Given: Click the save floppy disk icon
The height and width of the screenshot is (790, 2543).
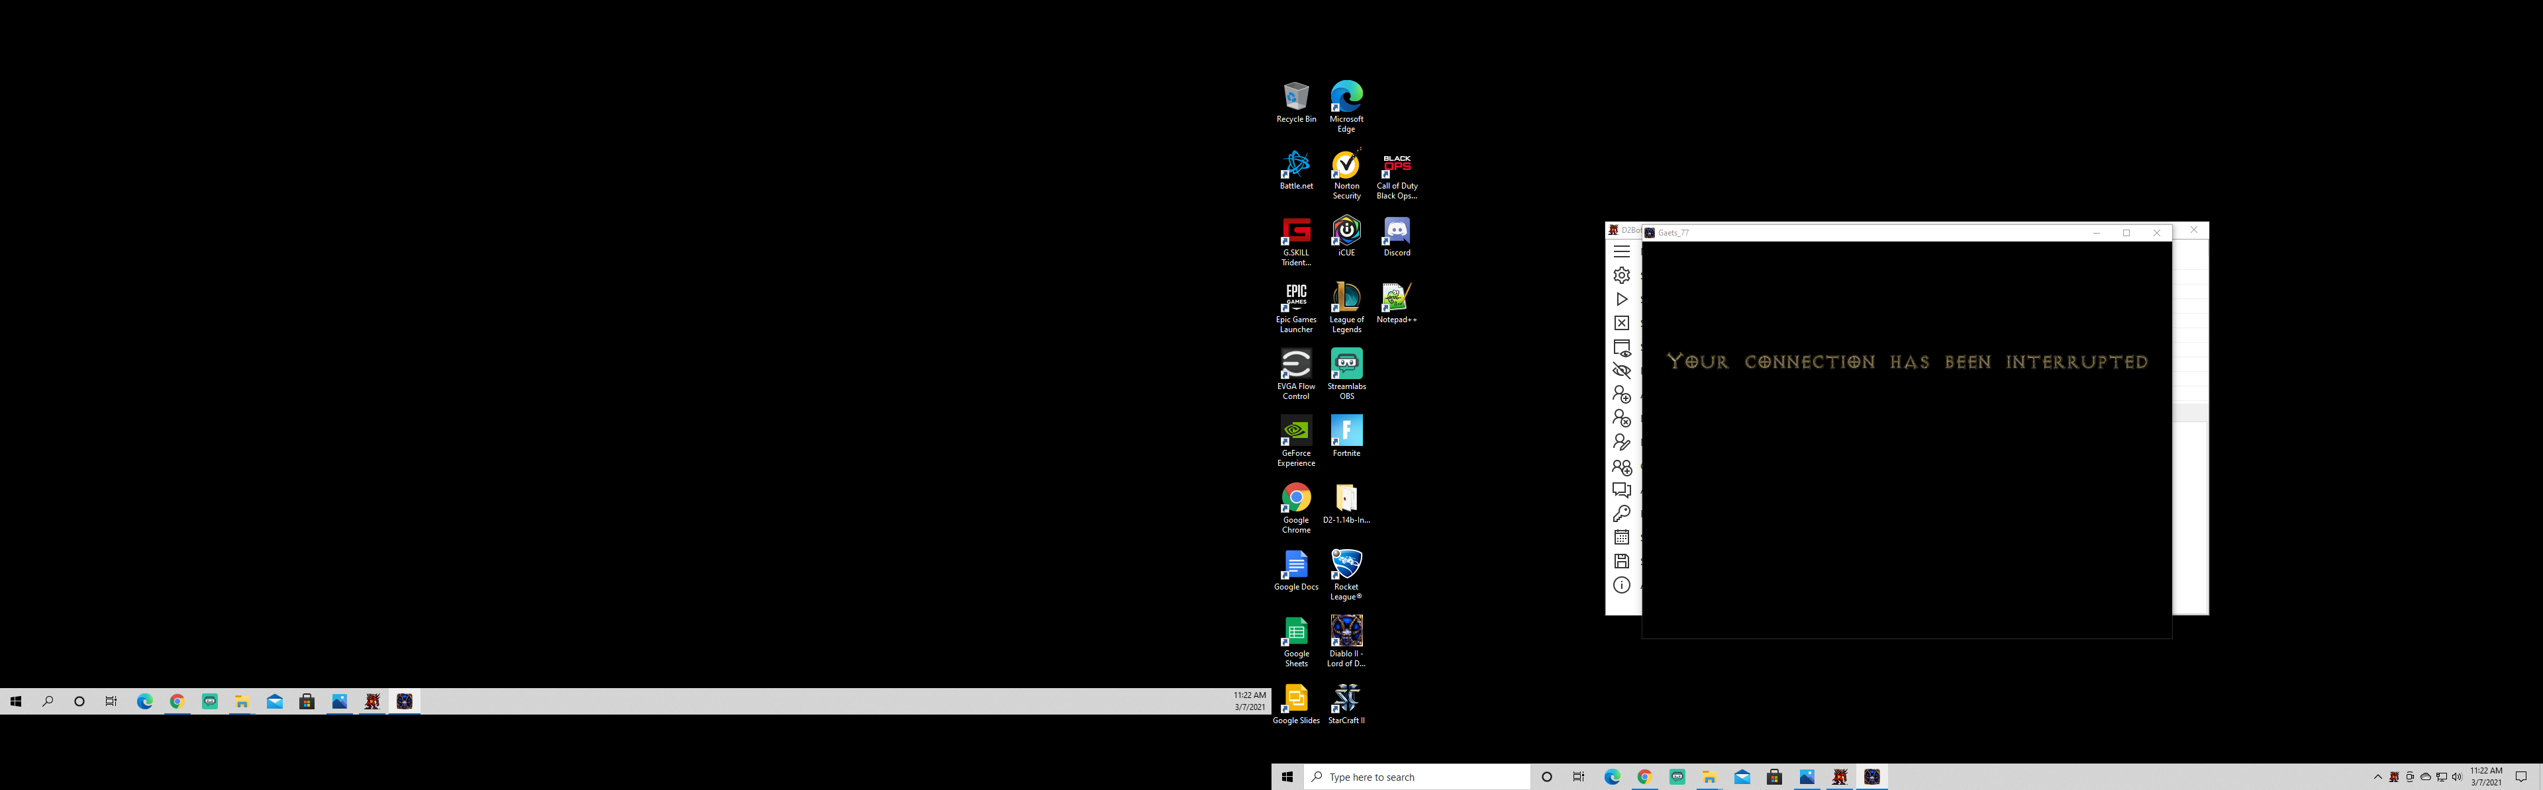Looking at the screenshot, I should click(x=1621, y=561).
